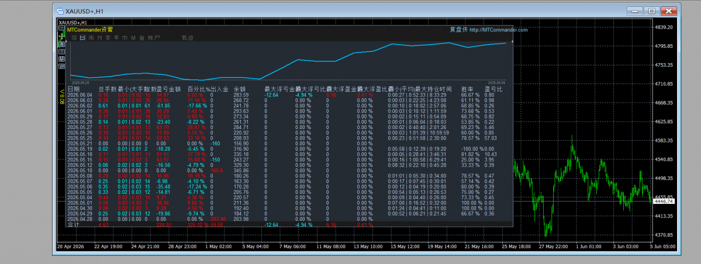Screen dimensions: 701x264
Task: Select the 日 daily tab
Action: coord(82,38)
